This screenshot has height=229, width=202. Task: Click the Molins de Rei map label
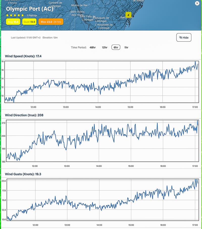click(x=79, y=5)
